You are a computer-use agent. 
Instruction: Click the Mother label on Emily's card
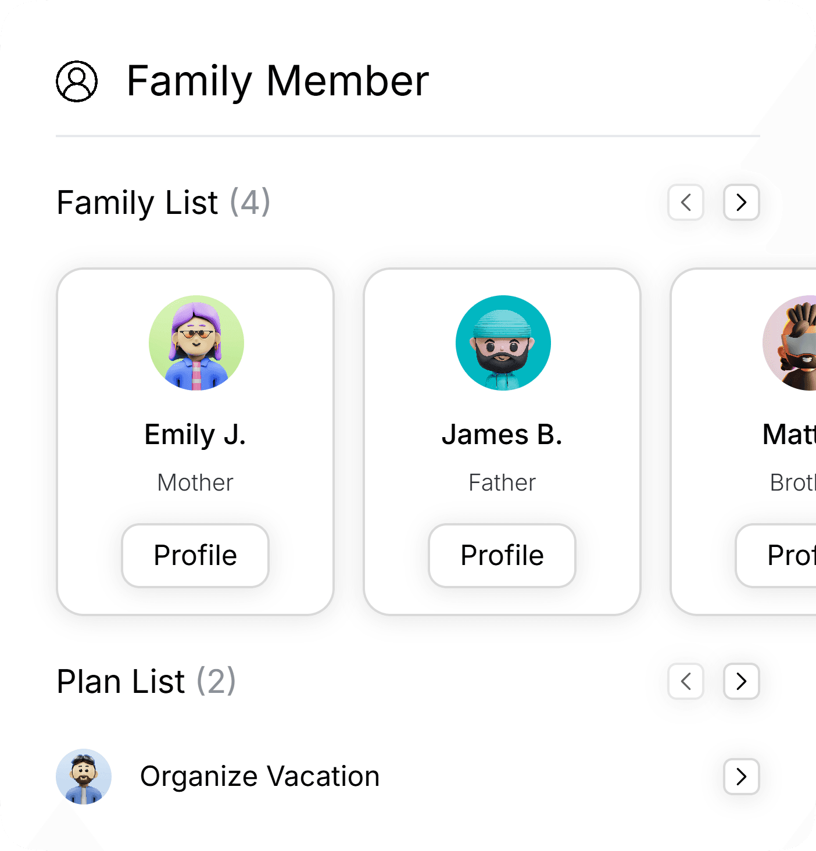(x=195, y=482)
